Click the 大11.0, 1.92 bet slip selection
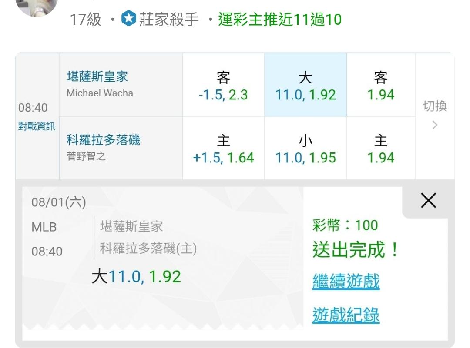This screenshot has height=348, width=470. click(x=136, y=276)
